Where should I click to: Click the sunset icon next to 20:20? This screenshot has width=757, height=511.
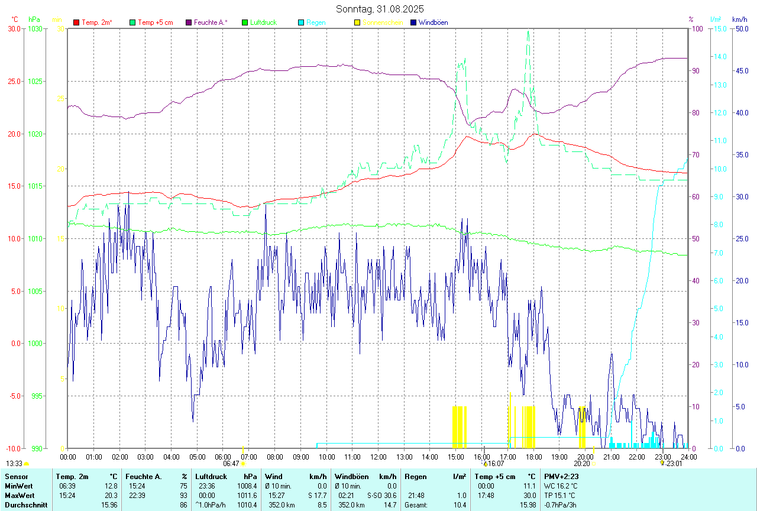click(x=594, y=464)
